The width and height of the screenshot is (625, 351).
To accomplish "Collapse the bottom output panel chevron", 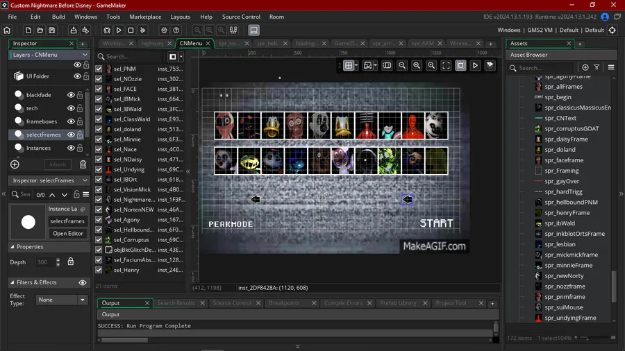I will pyautogui.click(x=298, y=347).
